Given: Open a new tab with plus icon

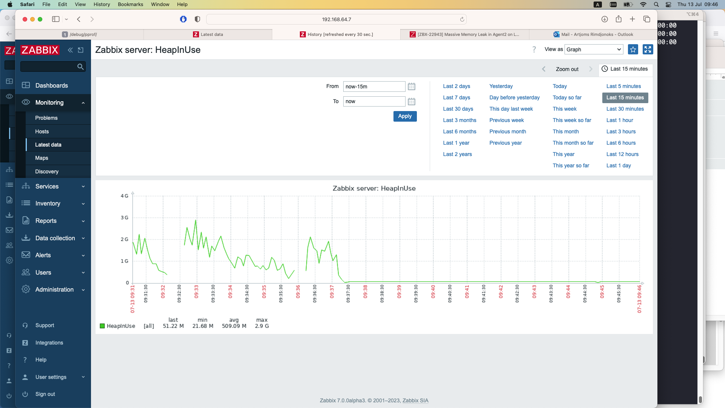Looking at the screenshot, I should [x=632, y=19].
